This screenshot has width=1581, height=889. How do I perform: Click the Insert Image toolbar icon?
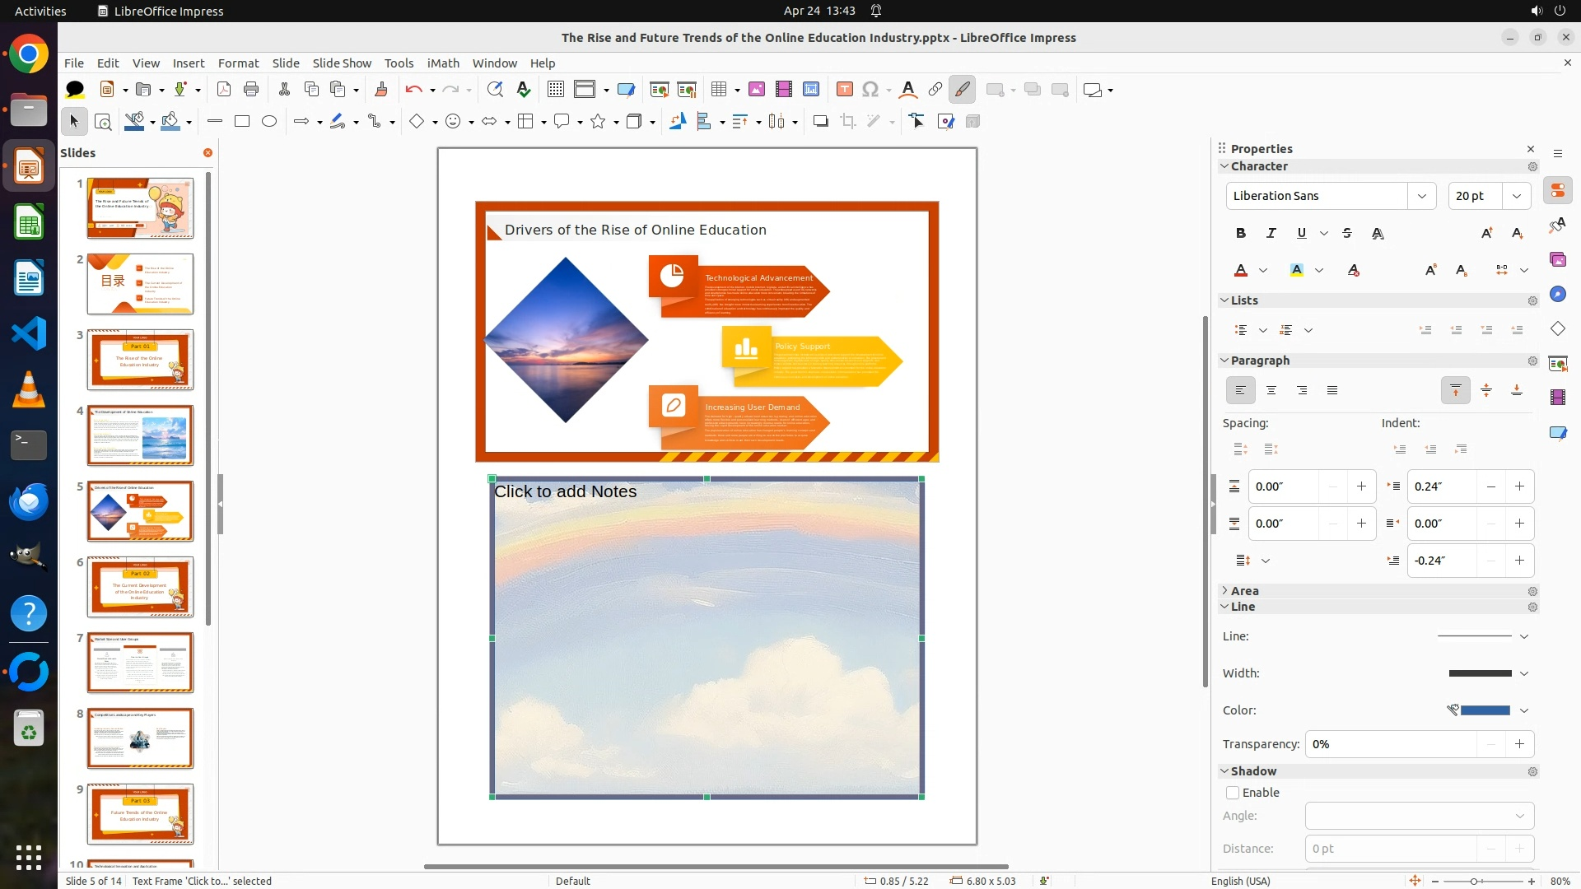point(756,90)
